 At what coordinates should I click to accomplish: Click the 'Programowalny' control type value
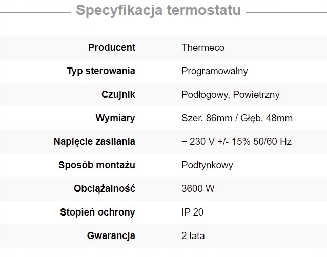215,71
